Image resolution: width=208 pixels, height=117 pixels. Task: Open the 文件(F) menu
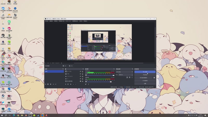tap(47, 21)
